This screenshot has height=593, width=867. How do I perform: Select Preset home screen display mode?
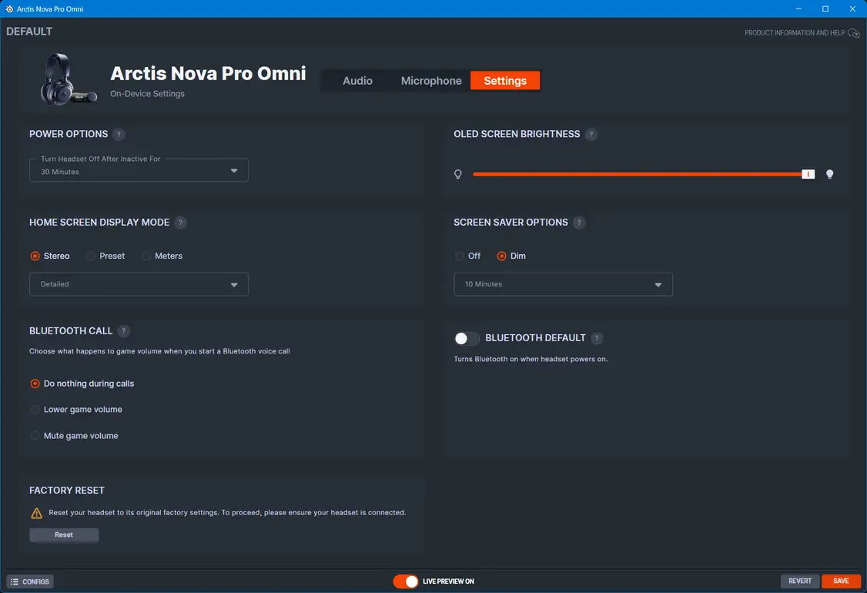click(105, 256)
